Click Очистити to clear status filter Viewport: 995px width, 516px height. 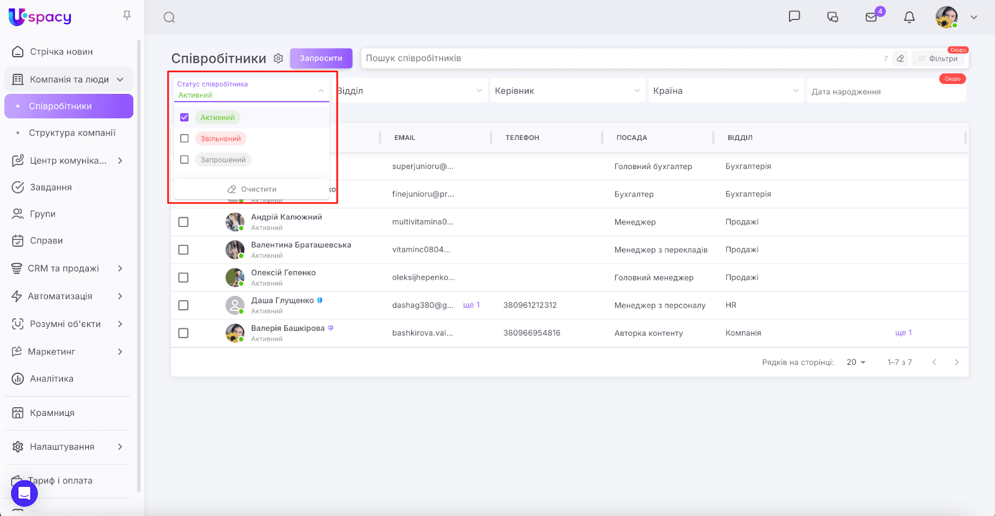click(x=252, y=189)
